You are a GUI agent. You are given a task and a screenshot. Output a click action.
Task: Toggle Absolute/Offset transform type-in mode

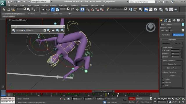(69, 99)
